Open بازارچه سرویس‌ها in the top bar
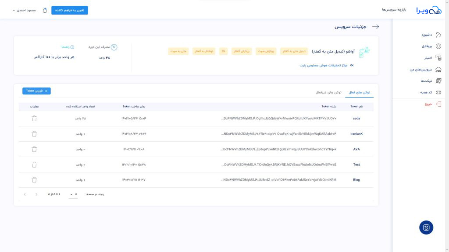 point(394,10)
